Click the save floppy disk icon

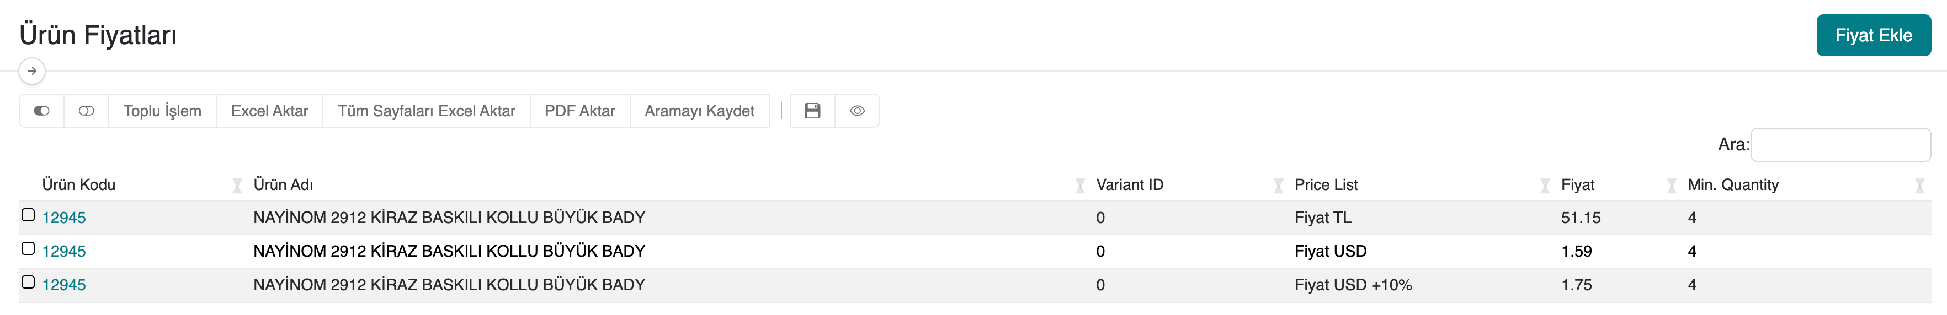(812, 111)
